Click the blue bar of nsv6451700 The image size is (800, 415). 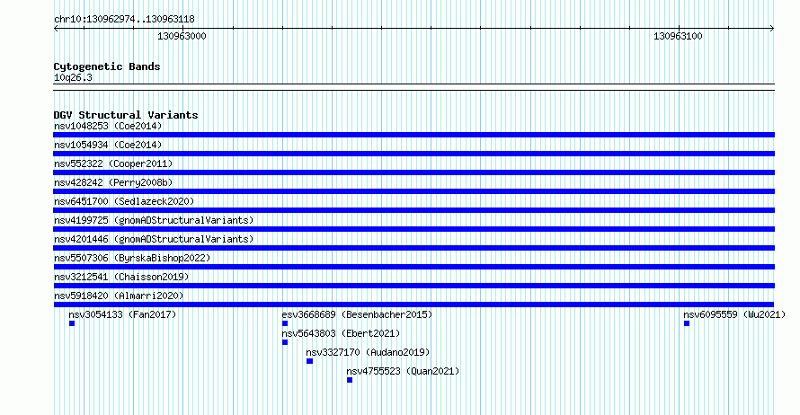click(413, 210)
